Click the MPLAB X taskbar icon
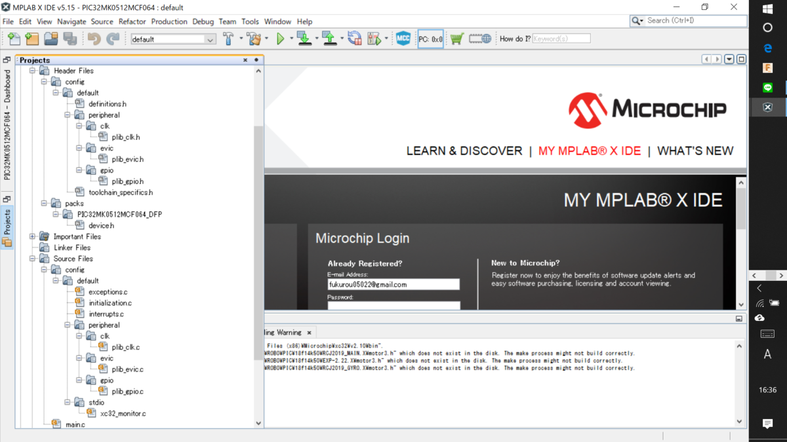787x442 pixels. pos(768,107)
